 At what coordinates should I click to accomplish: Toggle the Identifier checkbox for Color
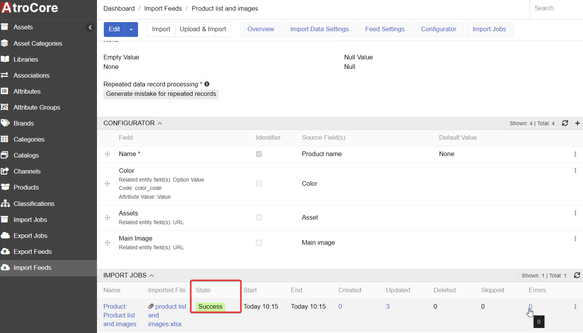(259, 183)
